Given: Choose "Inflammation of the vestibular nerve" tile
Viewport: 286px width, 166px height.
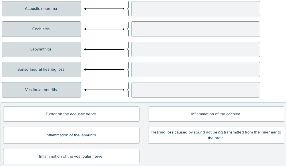Looking at the screenshot, I should pos(71,157).
